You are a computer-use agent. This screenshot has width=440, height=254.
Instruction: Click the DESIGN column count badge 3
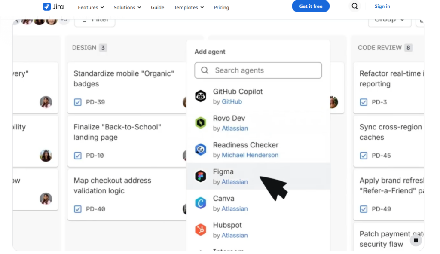[103, 48]
